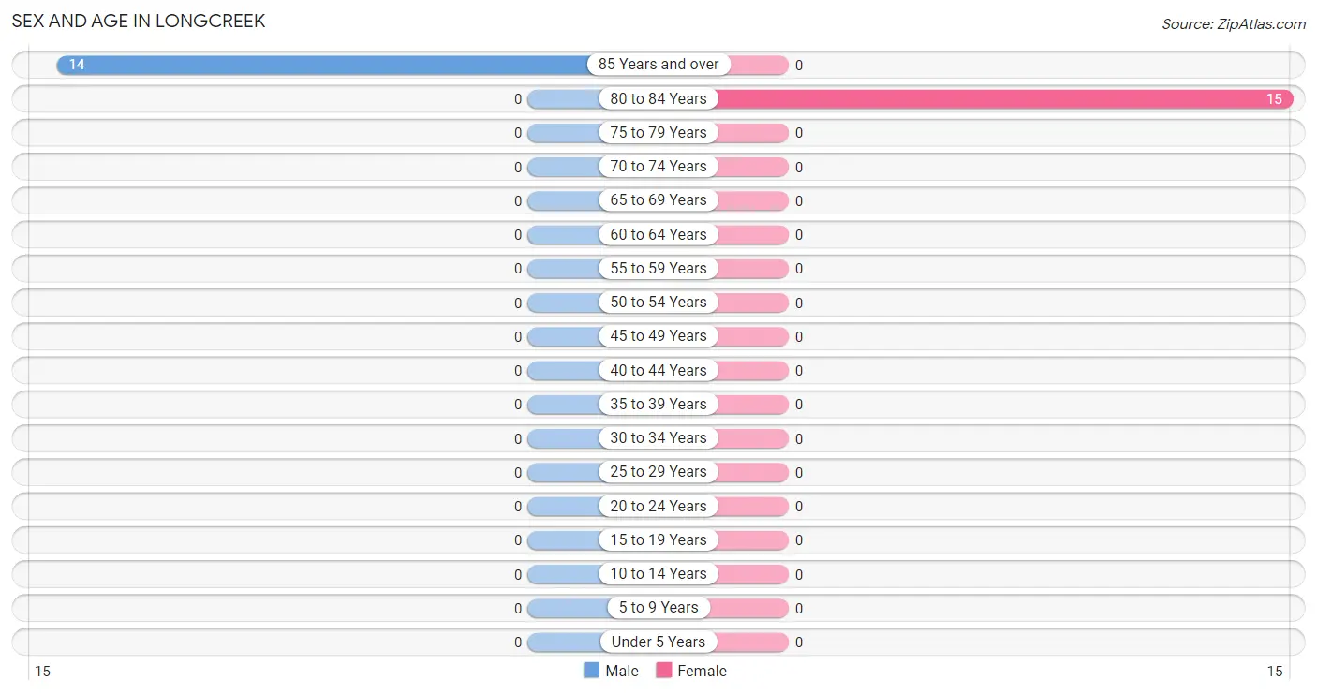Click the Under 5 Years label
The height and width of the screenshot is (694, 1317).
pos(658,642)
